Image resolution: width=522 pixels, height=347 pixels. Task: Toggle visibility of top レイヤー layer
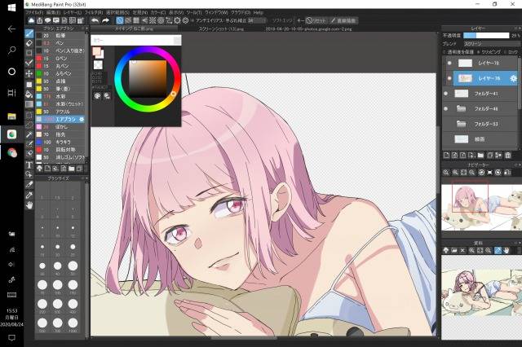[449, 63]
